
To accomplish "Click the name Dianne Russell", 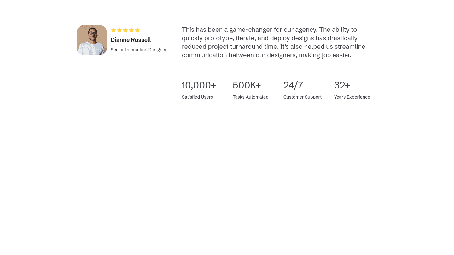I will tap(131, 40).
